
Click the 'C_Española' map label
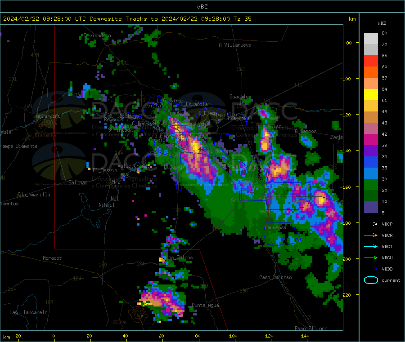[194, 104]
